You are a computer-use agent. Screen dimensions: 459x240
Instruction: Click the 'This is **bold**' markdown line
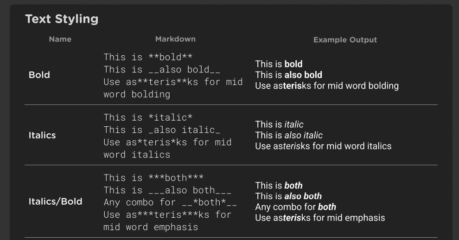pyautogui.click(x=148, y=57)
